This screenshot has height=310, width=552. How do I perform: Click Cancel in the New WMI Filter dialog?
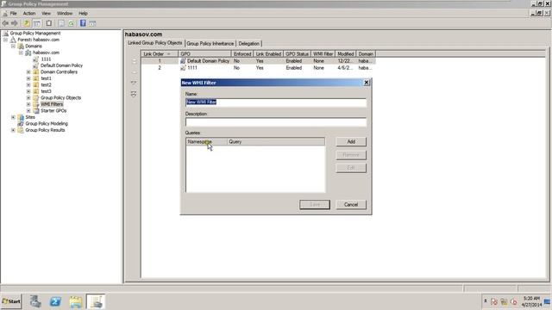tap(351, 205)
